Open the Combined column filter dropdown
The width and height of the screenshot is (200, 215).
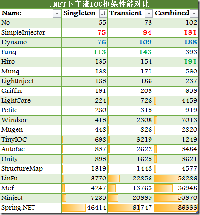[x=194, y=13]
